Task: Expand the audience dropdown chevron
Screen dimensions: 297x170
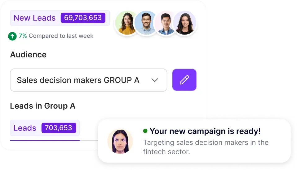Action: (x=155, y=80)
